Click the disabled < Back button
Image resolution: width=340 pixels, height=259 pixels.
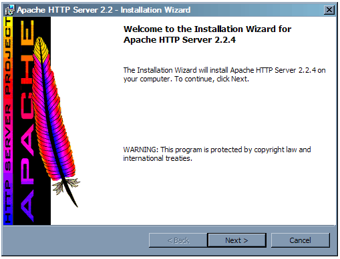pos(178,240)
